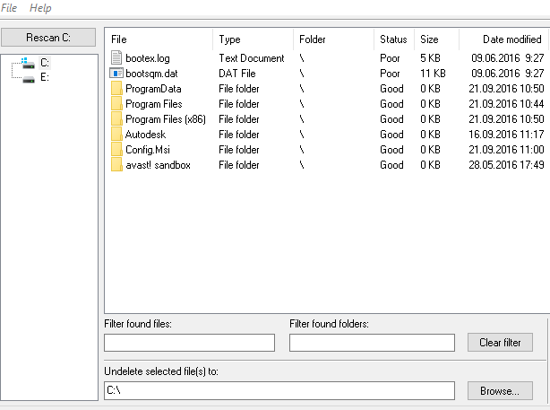
Task: Click the bootsqm.dat file icon
Action: coord(116,73)
